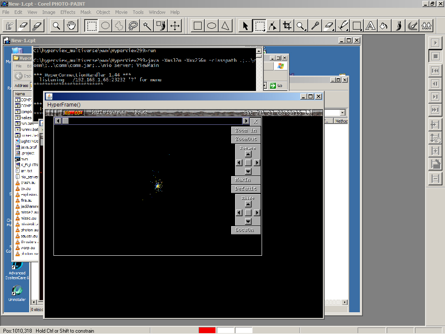Activate the Text tool

coord(370,26)
